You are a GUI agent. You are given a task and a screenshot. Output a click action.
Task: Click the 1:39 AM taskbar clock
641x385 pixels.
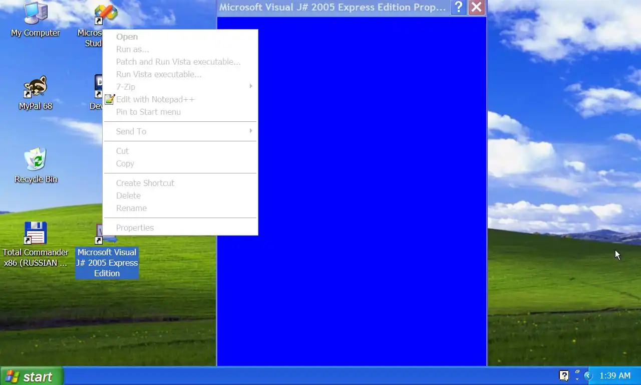tap(615, 375)
